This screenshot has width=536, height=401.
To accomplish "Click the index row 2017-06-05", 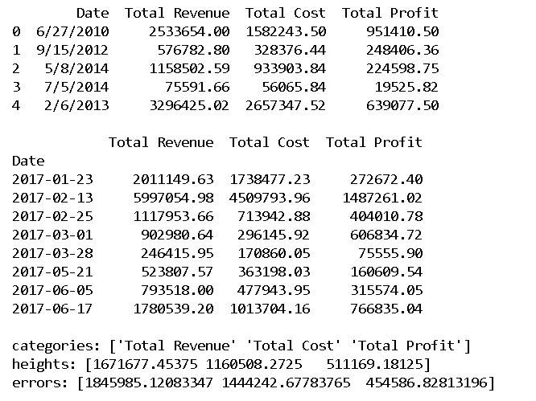I will [x=52, y=290].
